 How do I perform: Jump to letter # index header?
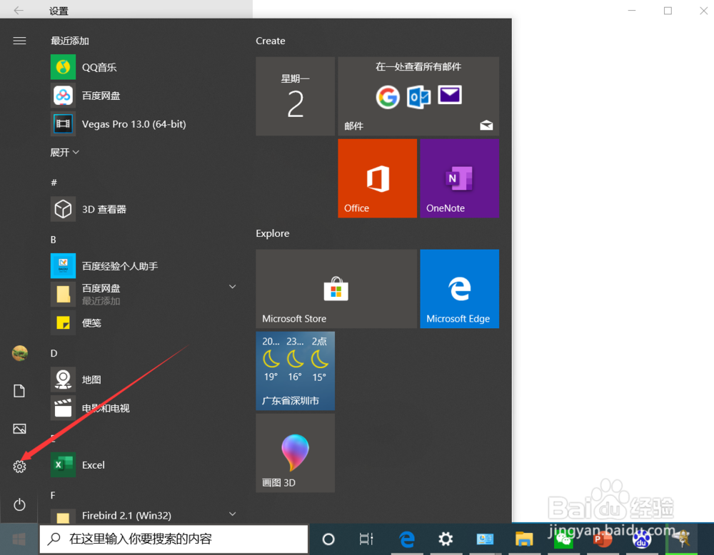[54, 183]
